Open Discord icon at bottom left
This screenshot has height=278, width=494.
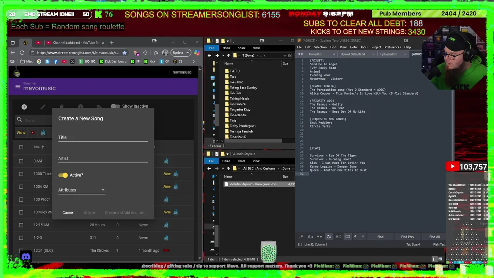click(x=26, y=257)
